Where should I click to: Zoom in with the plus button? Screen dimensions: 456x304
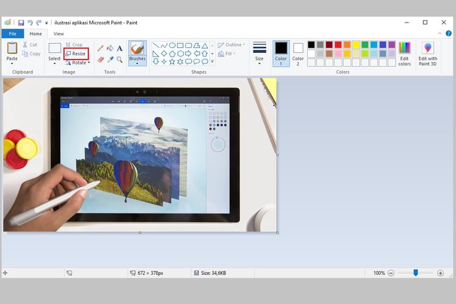[440, 273]
